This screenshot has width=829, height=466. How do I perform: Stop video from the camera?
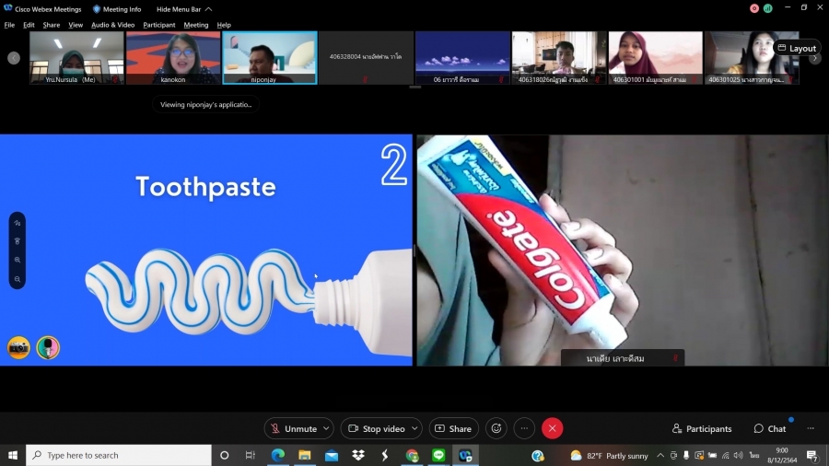click(x=376, y=428)
